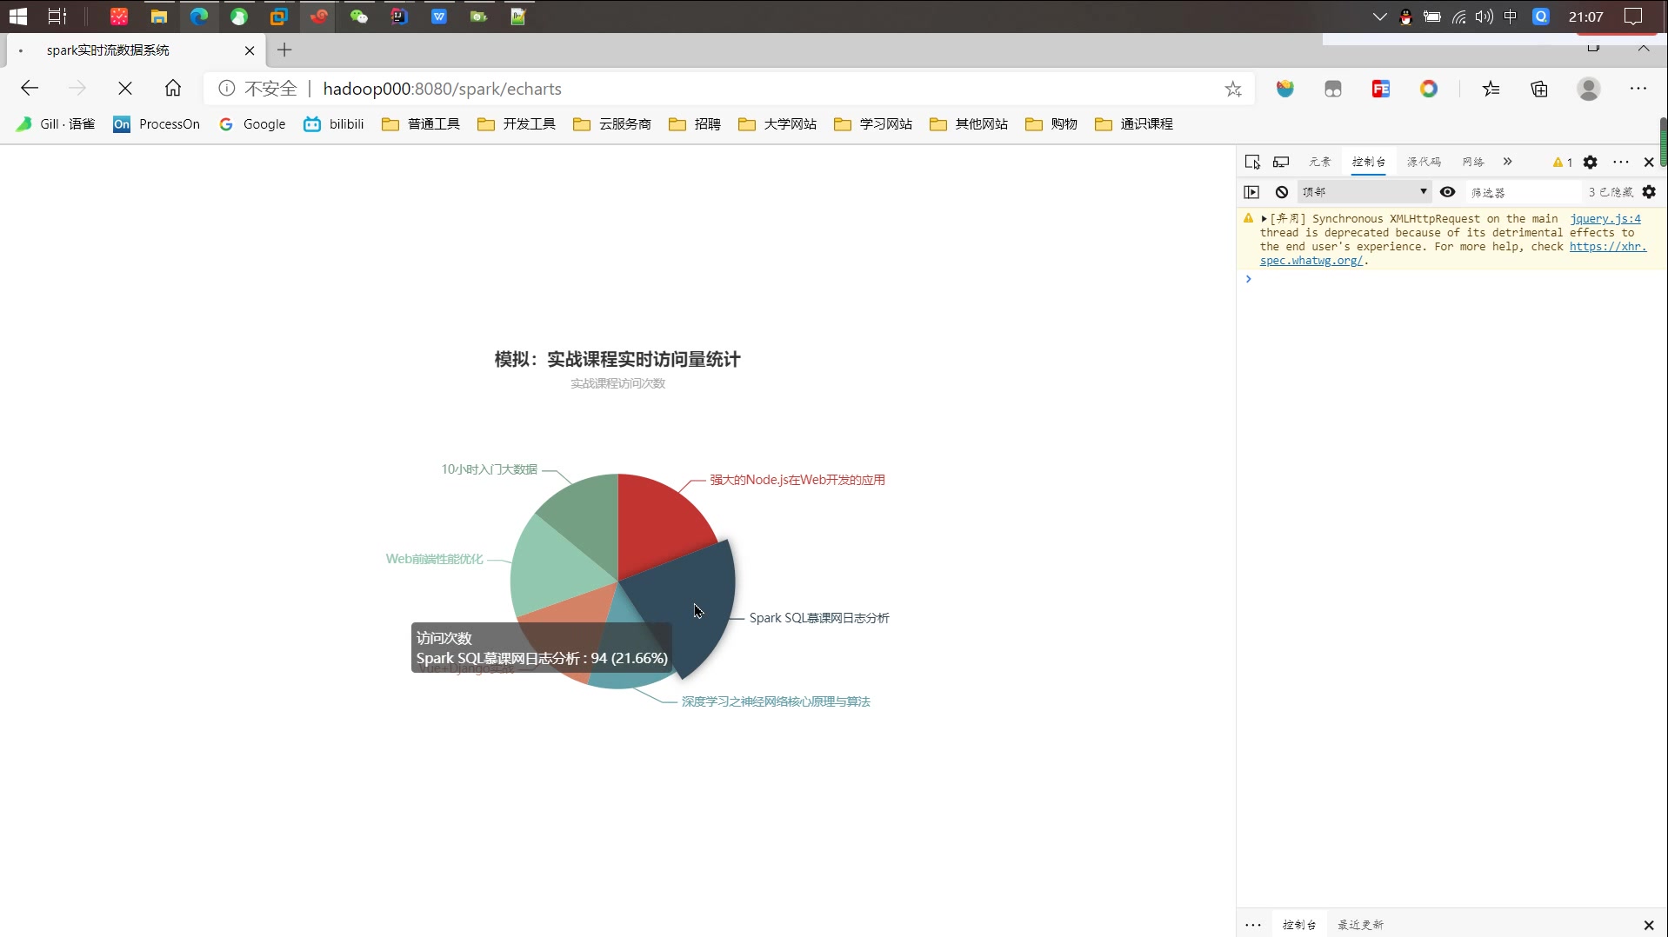Screen dimensions: 1668x937
Task: Show the console sidebar panel icon
Action: (1252, 192)
